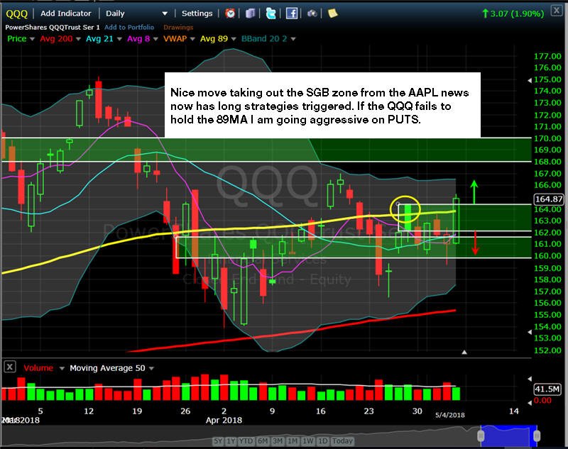Select the 5Y time range

[x=218, y=440]
